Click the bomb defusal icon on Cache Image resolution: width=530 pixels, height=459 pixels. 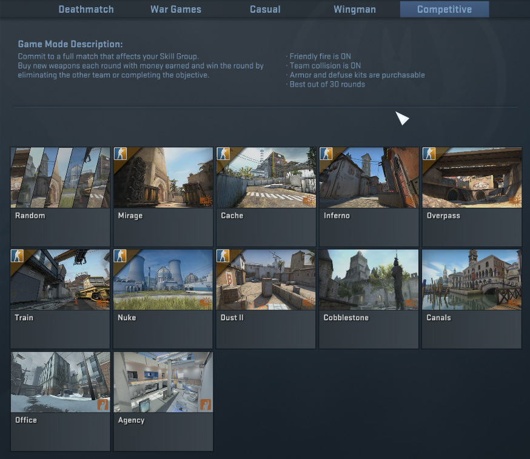(308, 201)
